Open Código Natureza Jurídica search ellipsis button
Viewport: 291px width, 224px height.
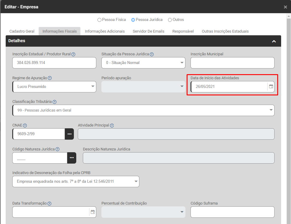point(72,158)
